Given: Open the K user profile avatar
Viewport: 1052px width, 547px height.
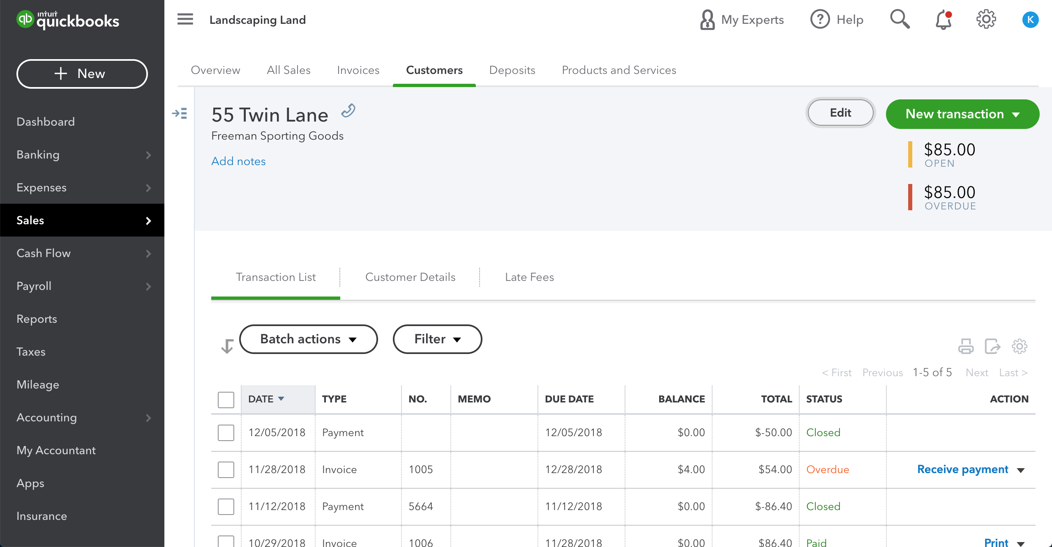Looking at the screenshot, I should point(1030,20).
